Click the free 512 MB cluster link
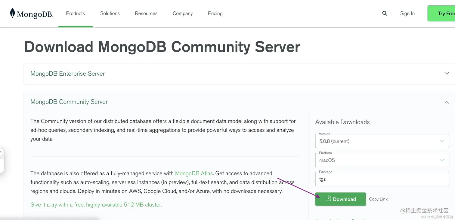The height and width of the screenshot is (220, 455). (96, 205)
